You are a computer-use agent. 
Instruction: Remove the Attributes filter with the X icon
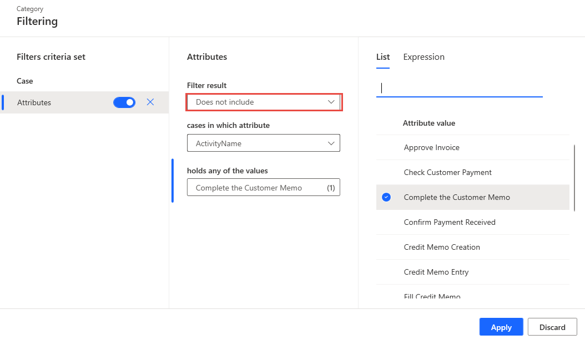(x=150, y=102)
